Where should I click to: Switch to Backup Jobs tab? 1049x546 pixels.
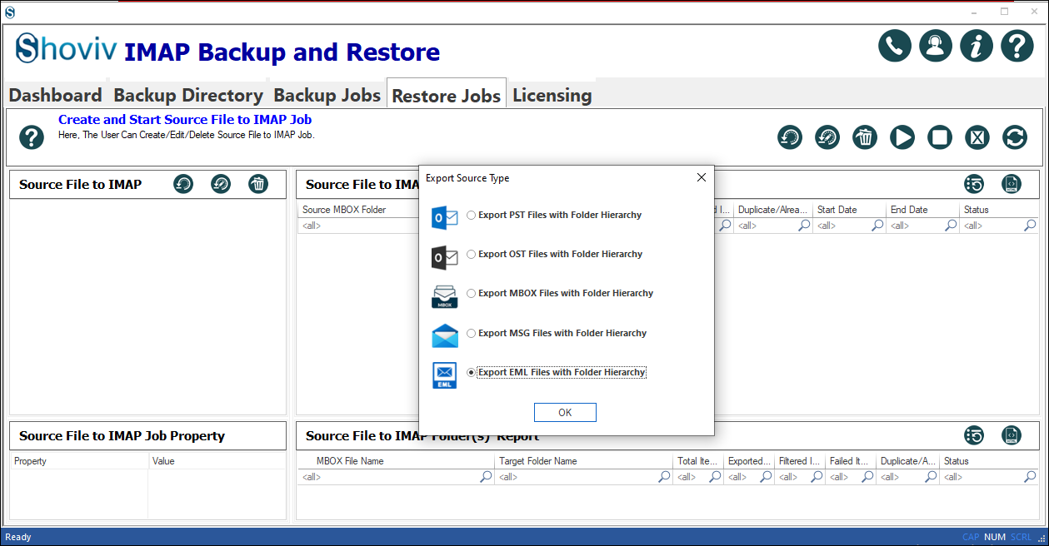[x=327, y=95]
